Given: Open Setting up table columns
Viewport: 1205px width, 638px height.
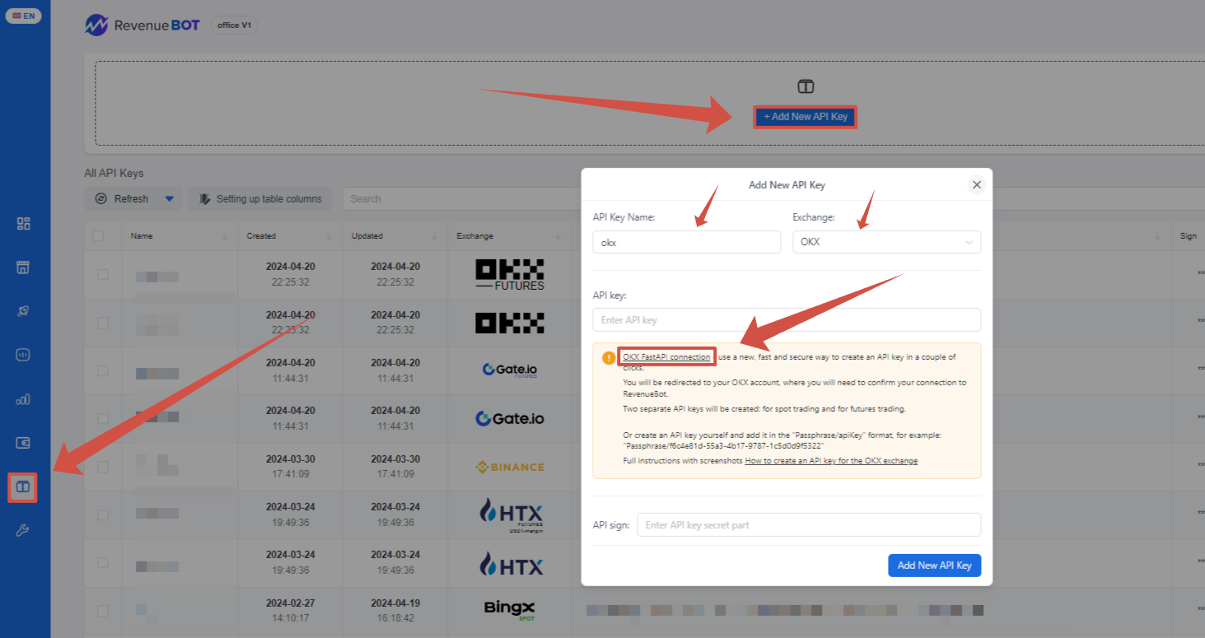Looking at the screenshot, I should [x=259, y=198].
